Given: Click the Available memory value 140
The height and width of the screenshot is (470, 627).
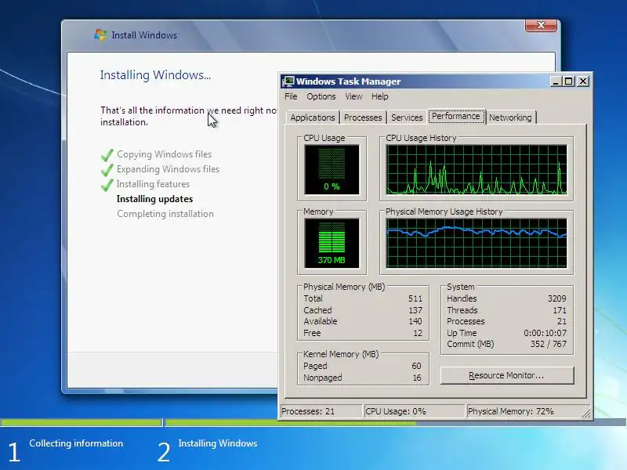Looking at the screenshot, I should pyautogui.click(x=415, y=321).
